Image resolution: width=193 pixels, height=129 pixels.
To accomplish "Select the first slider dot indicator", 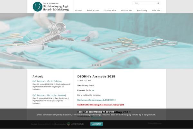I will coord(93,65).
